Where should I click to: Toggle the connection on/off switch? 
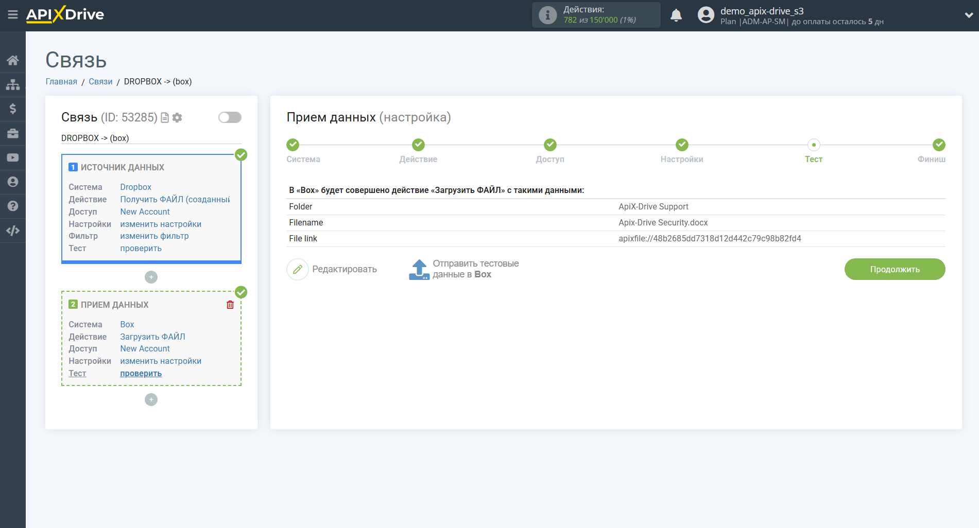pos(230,117)
